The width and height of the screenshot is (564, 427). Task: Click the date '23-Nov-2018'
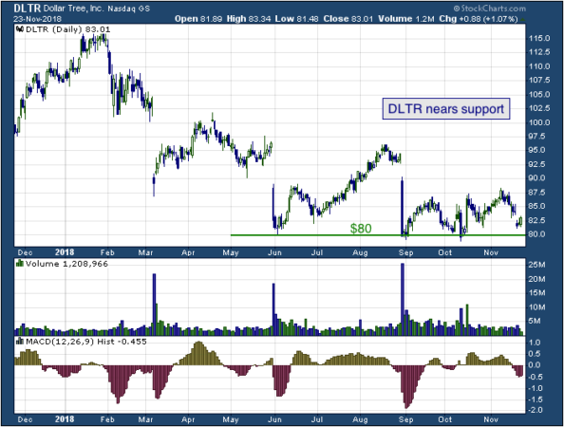click(x=37, y=19)
